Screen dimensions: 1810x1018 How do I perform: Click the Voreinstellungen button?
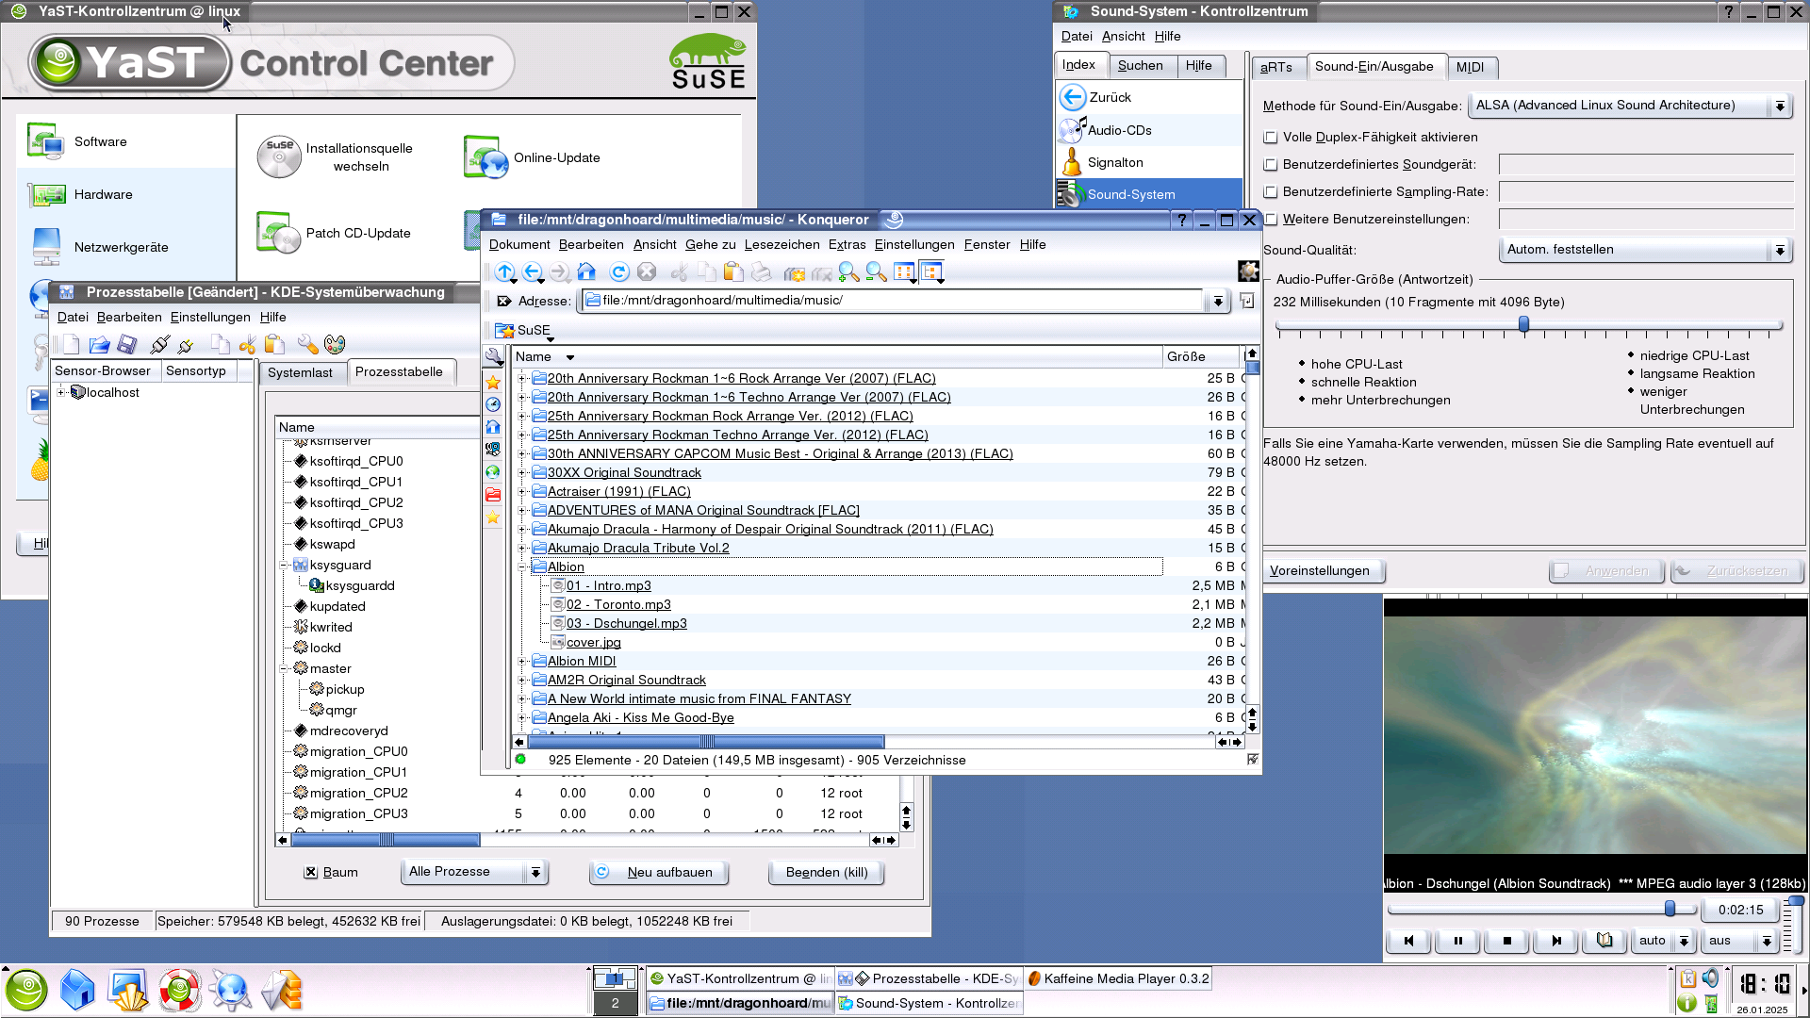1320,571
